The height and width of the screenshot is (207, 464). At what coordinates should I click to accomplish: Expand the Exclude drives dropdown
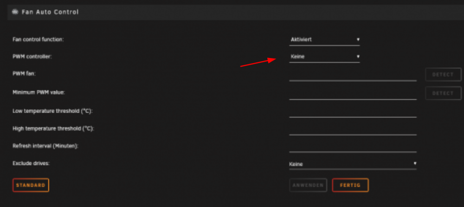coord(353,164)
